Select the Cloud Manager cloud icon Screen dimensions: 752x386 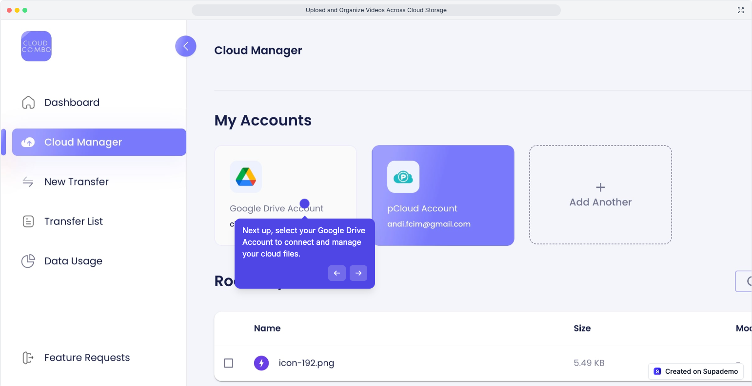click(29, 142)
